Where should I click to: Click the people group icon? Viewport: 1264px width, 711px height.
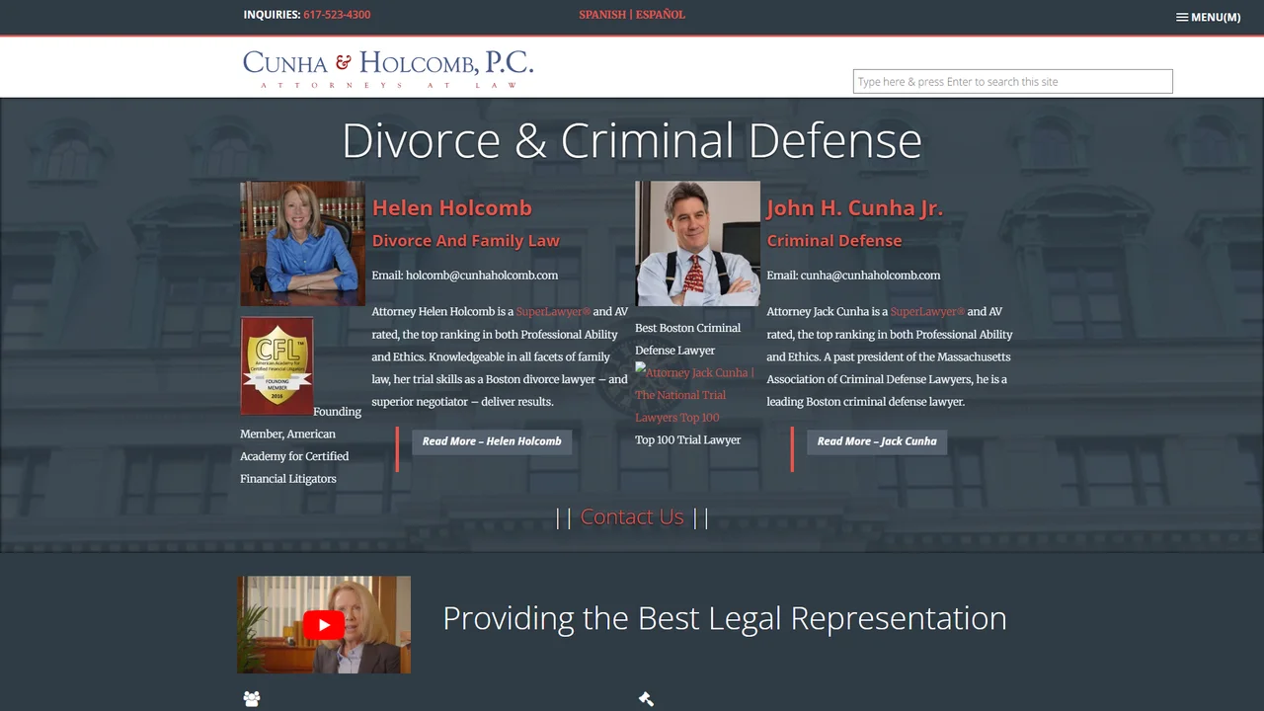pos(252,699)
